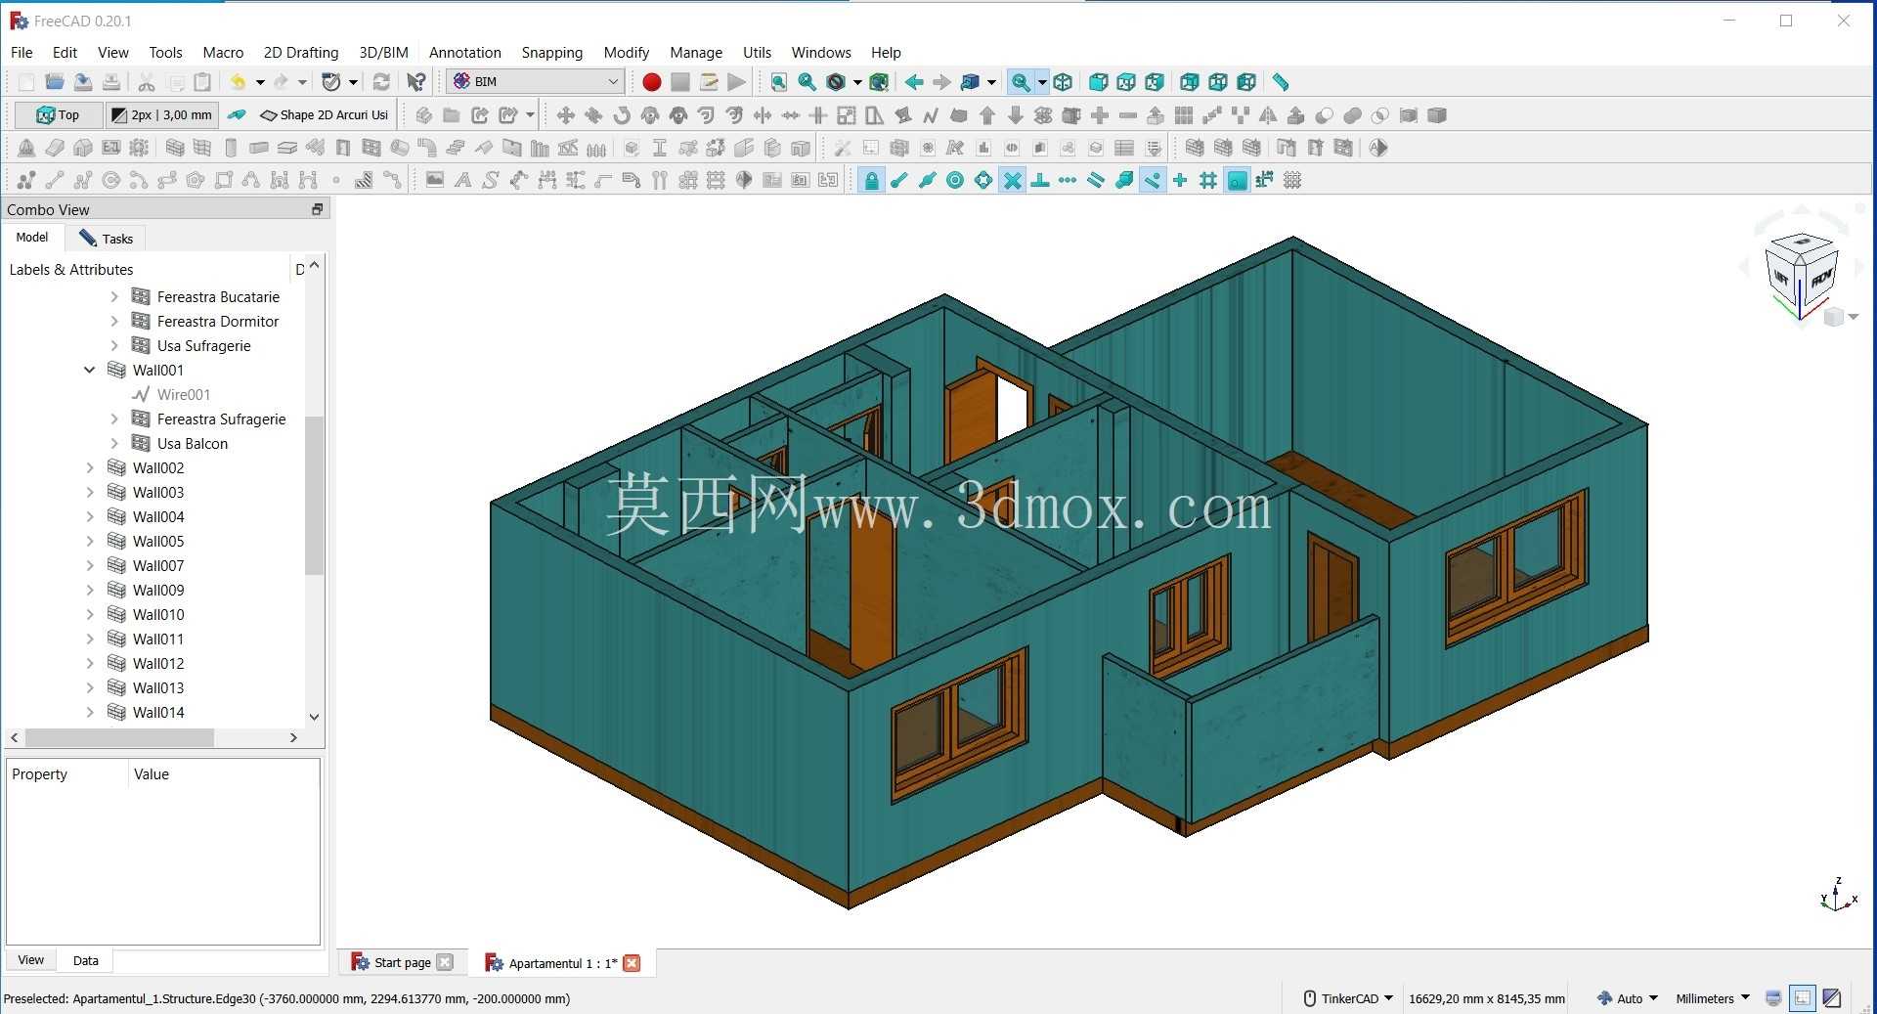Open the Annotation menu
This screenshot has width=1877, height=1014.
coord(464,53)
